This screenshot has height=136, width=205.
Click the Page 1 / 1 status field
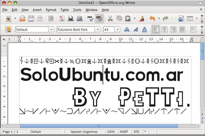[x=15, y=132]
